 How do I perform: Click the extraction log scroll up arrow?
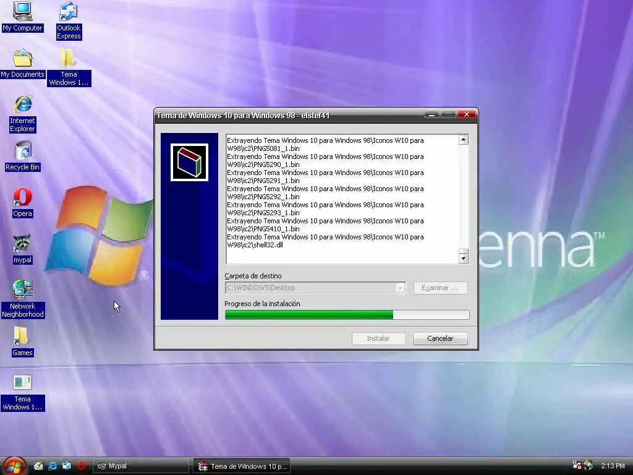pyautogui.click(x=464, y=140)
